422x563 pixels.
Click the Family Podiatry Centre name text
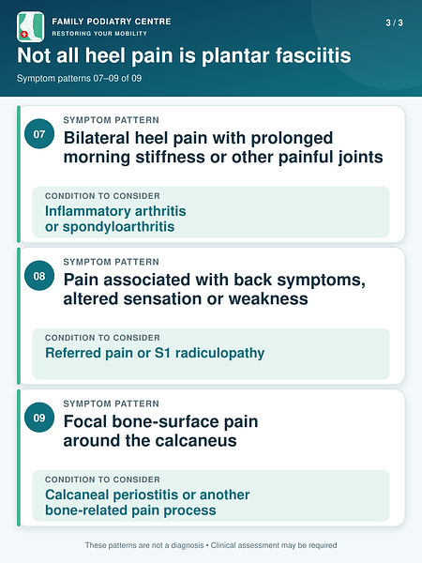click(x=112, y=22)
